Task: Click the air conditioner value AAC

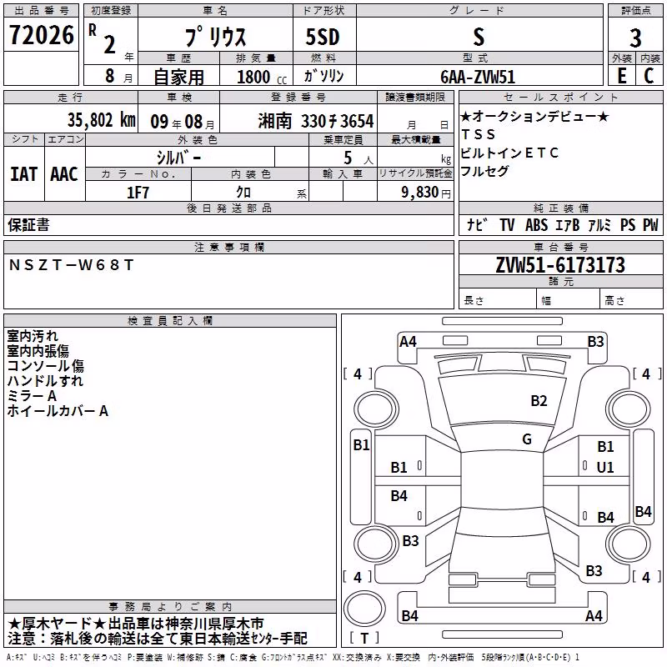Action: pos(64,174)
